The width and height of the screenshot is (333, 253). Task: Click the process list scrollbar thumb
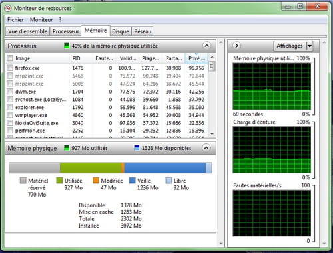click(x=212, y=67)
